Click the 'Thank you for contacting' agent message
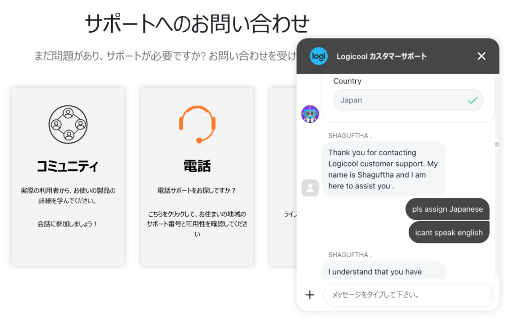The width and height of the screenshot is (506, 322). [383, 169]
